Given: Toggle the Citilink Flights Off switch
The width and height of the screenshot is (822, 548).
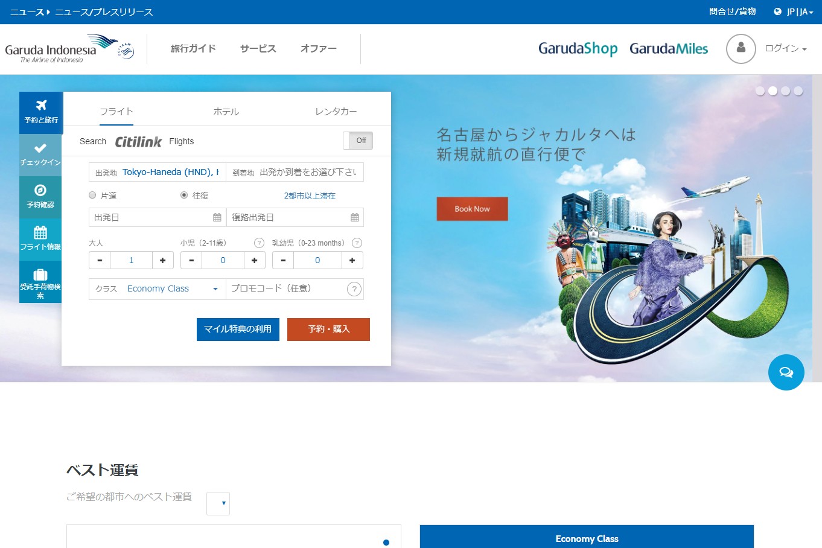Looking at the screenshot, I should coord(358,141).
